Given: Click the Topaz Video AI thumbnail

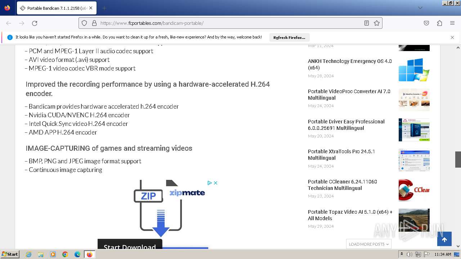Looking at the screenshot, I should pyautogui.click(x=414, y=220).
